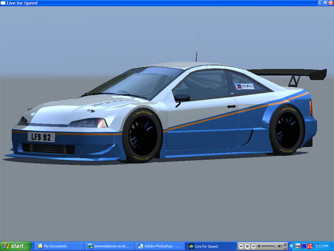This screenshot has width=334, height=251.
Task: Pause playback in the media player toolbar
Action: 247,246
